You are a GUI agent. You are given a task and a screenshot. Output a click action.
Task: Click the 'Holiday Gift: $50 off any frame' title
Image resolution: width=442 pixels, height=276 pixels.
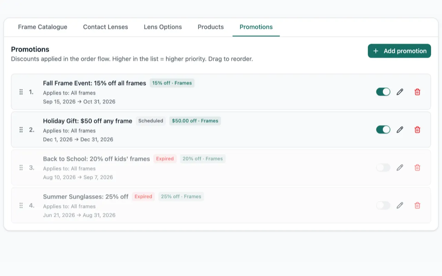pos(88,121)
